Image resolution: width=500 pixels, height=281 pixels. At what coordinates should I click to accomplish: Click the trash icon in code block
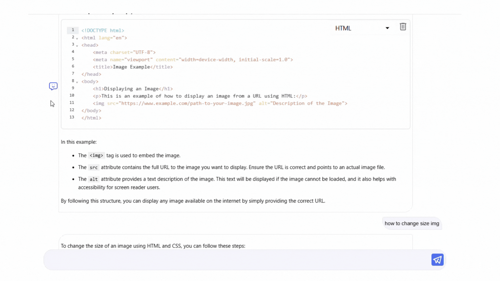403,27
